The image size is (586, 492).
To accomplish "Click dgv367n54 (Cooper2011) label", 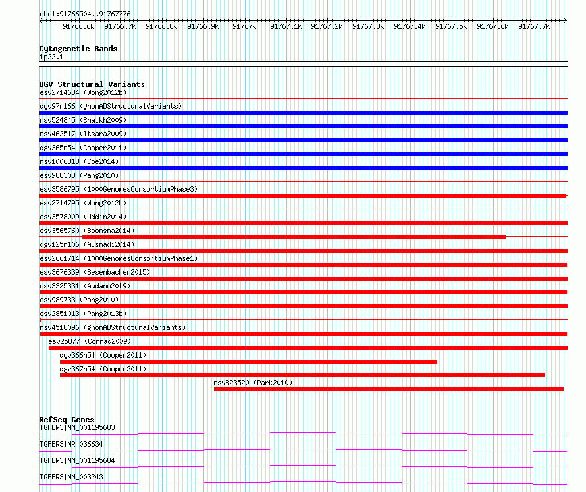I will [103, 369].
